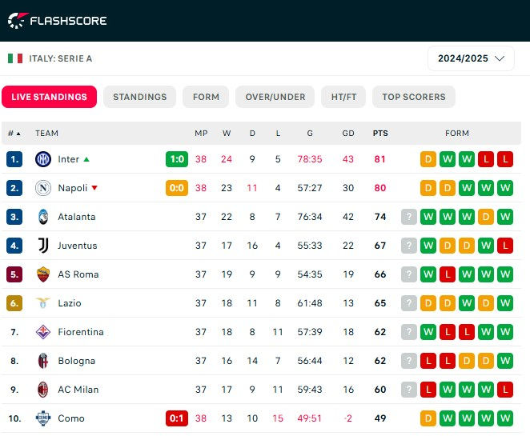The width and height of the screenshot is (530, 436).
Task: Sort standings by PTS column header
Action: click(x=380, y=134)
